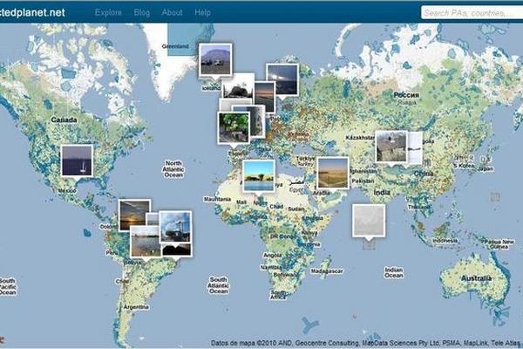Screen dimensions: 523x349
Task: Select the sailboat photo marker in the USA
Action: click(77, 161)
